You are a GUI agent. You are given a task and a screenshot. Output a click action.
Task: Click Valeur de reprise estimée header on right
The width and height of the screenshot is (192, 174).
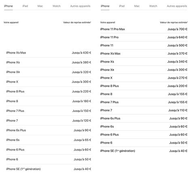[x=174, y=22]
